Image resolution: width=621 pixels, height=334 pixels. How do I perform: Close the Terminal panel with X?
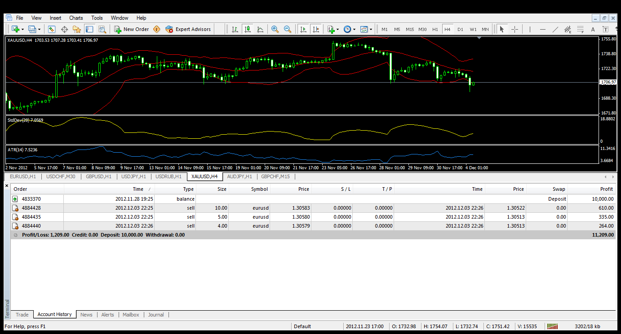click(7, 185)
